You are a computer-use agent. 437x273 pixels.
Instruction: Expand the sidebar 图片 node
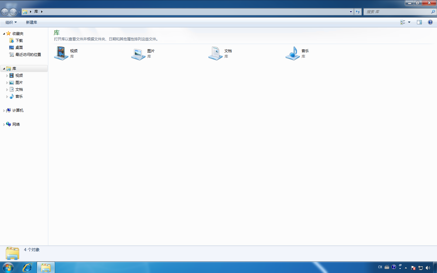(x=7, y=83)
